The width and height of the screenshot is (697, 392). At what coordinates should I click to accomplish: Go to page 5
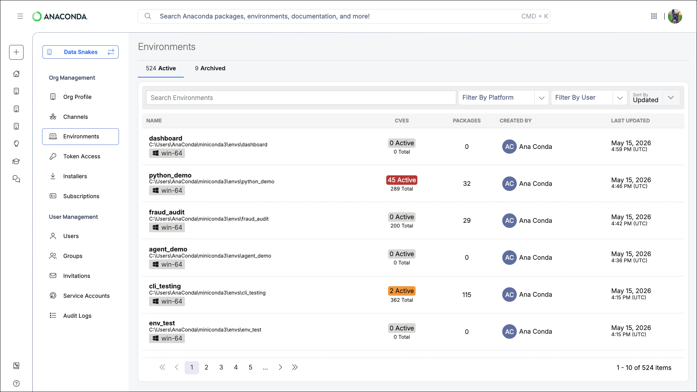[251, 367]
